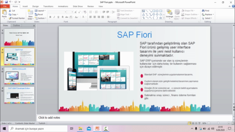The width and height of the screenshot is (235, 132).
Task: Open Shape Effects menu
Action: 190,18
